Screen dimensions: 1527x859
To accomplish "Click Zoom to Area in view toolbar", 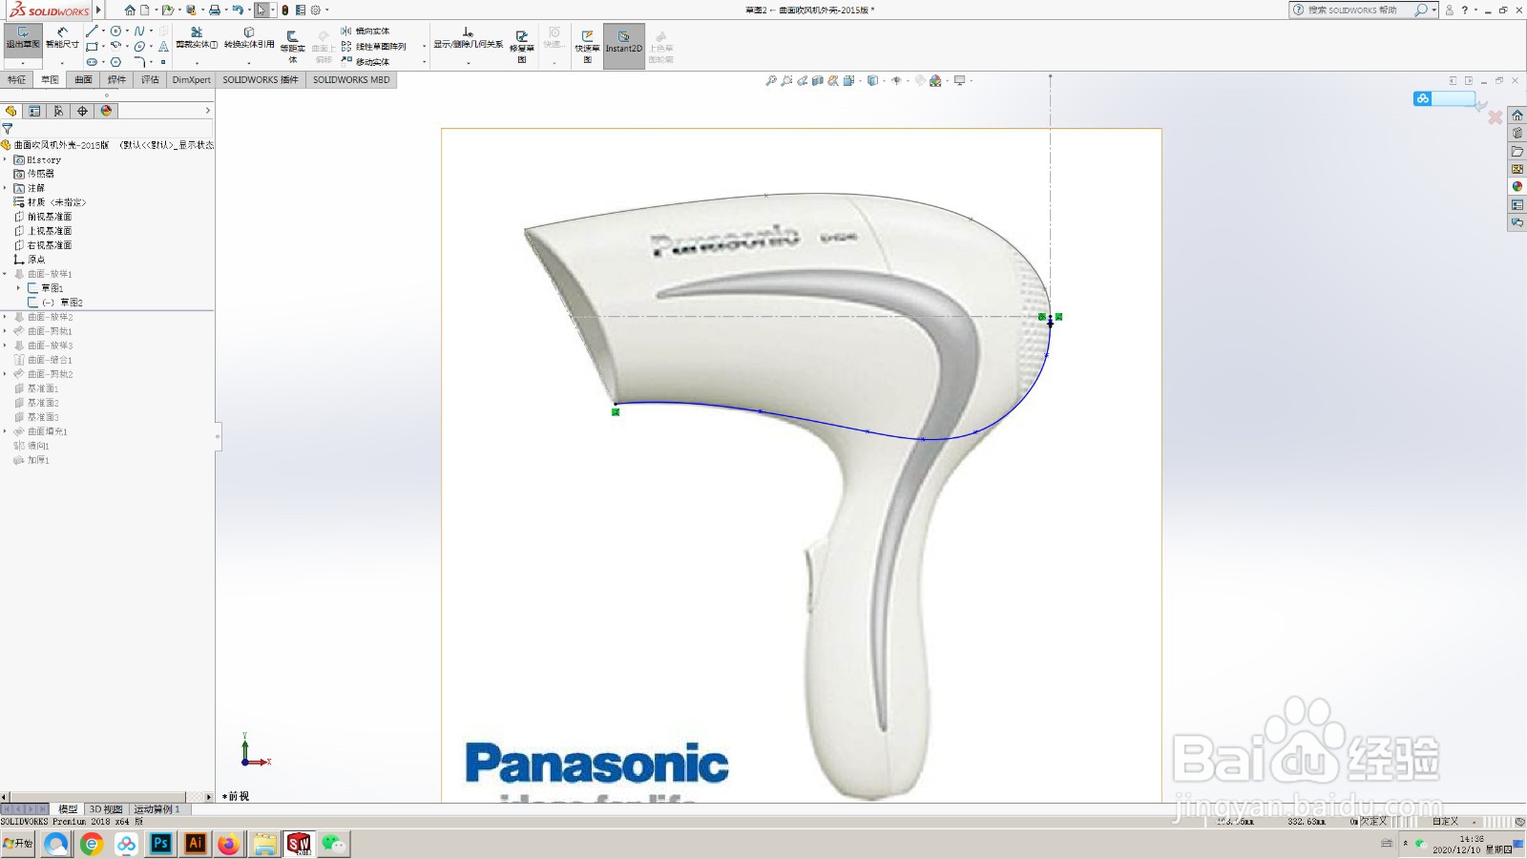I will [x=786, y=81].
